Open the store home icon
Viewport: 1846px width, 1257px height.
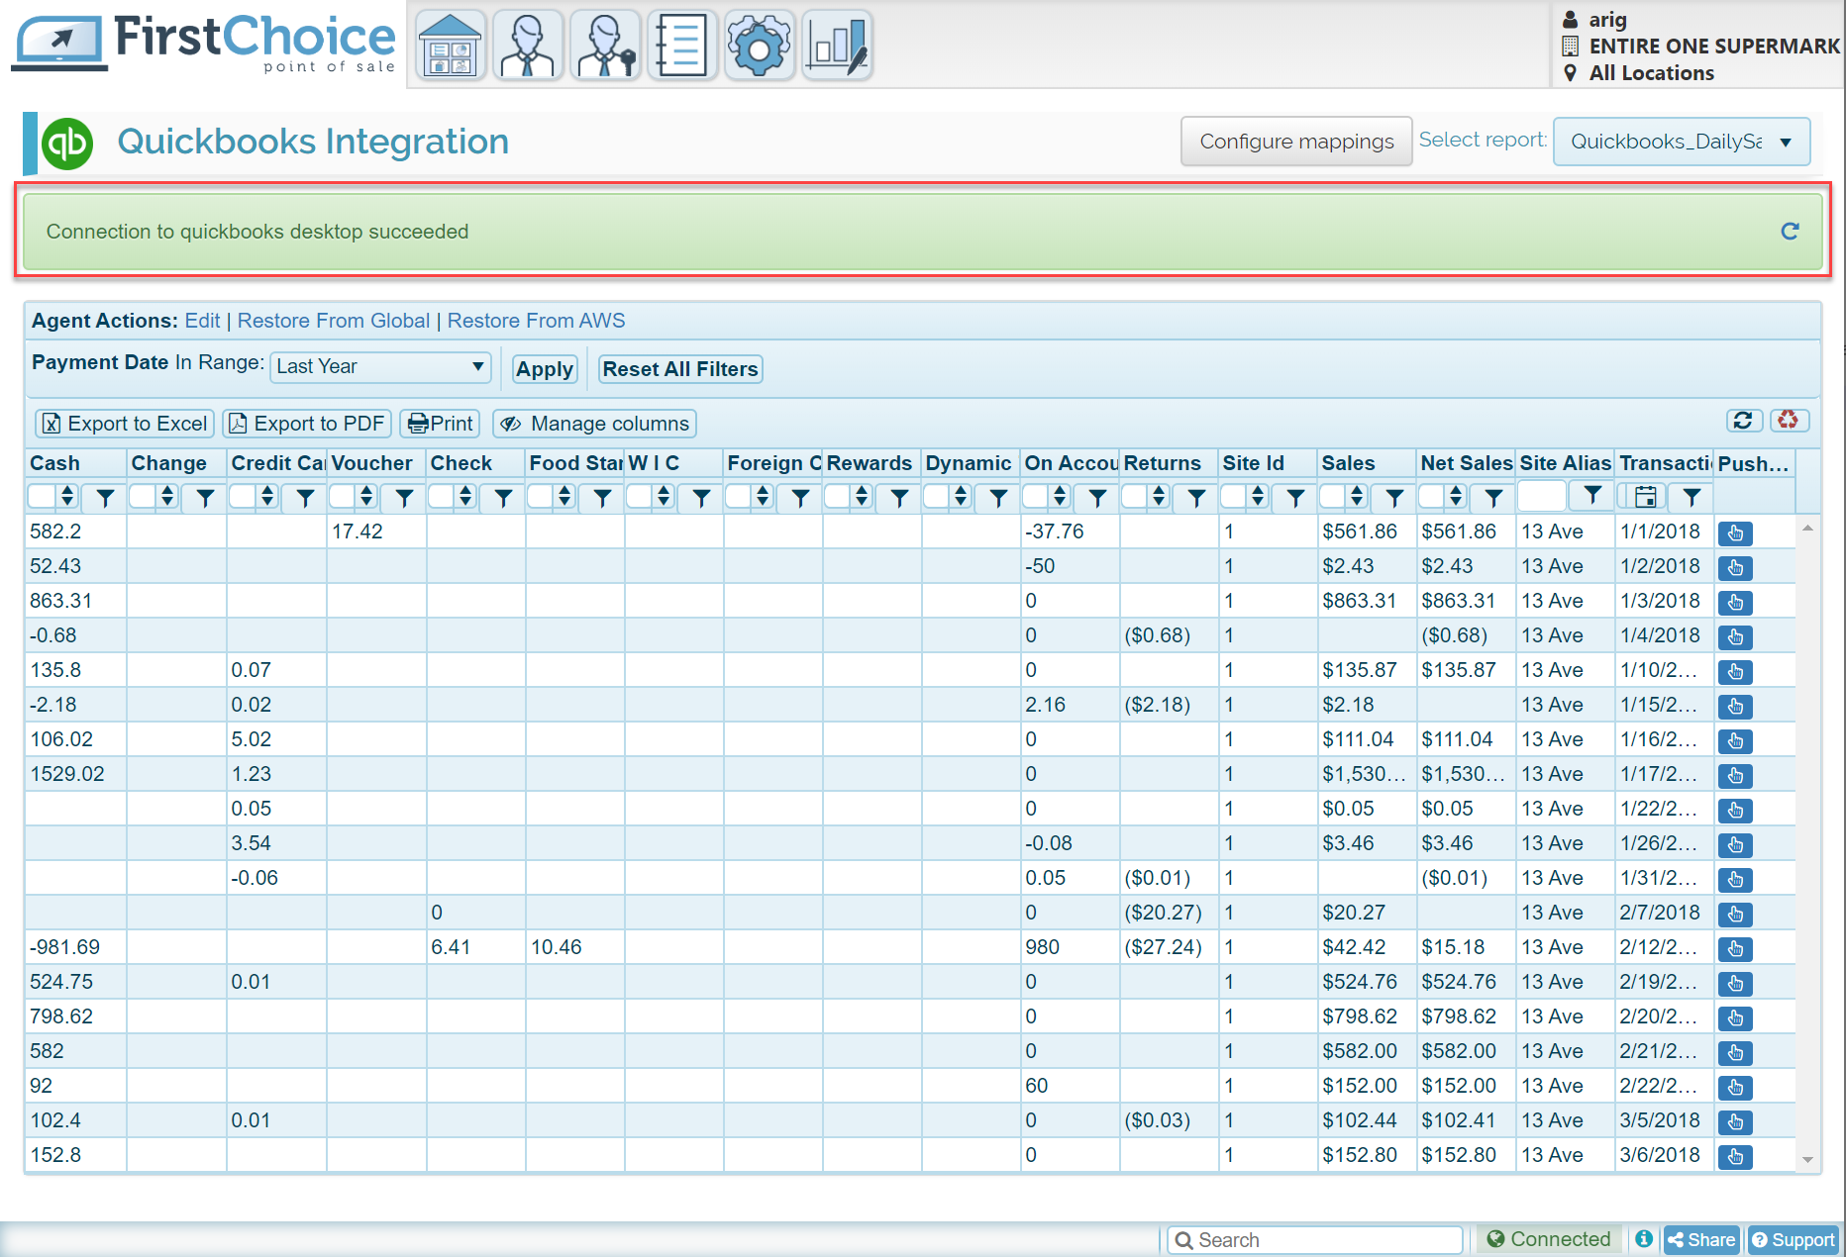point(451,46)
